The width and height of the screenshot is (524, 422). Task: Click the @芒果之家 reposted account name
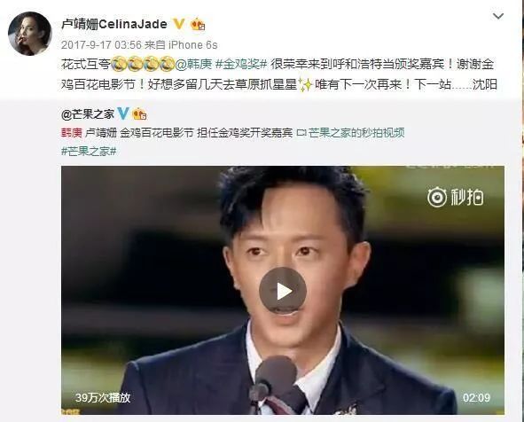pyautogui.click(x=88, y=114)
